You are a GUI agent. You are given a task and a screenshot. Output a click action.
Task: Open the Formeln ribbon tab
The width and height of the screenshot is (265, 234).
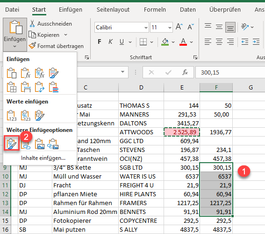[x=155, y=10]
